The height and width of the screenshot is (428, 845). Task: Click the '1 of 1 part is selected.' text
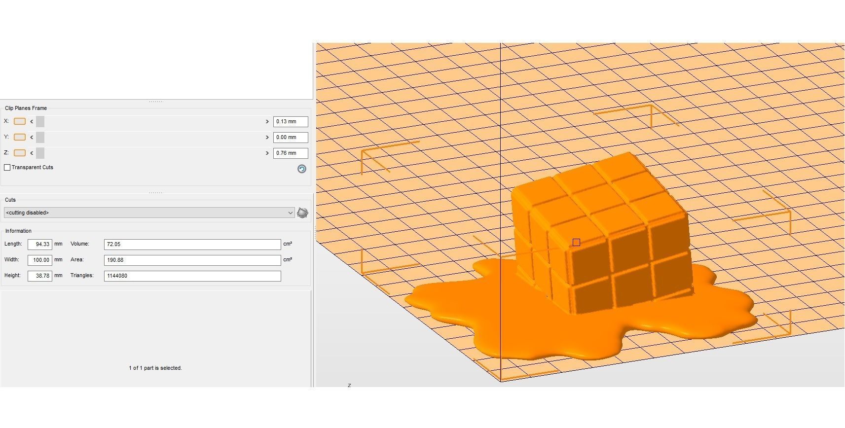pos(155,368)
